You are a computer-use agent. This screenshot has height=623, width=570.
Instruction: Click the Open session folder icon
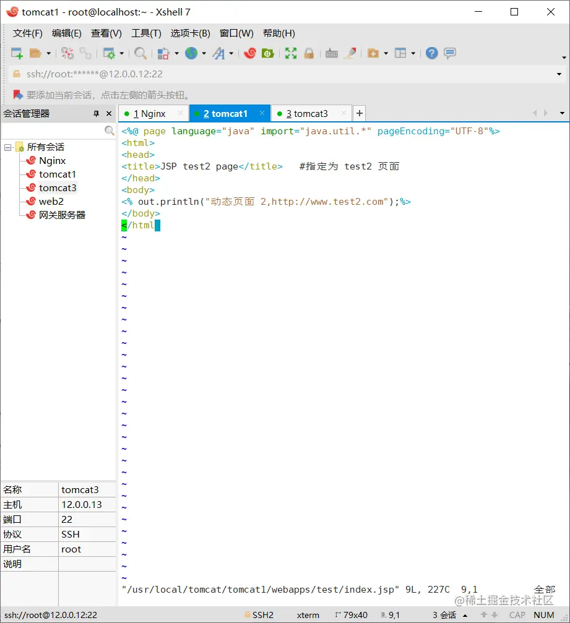point(35,53)
